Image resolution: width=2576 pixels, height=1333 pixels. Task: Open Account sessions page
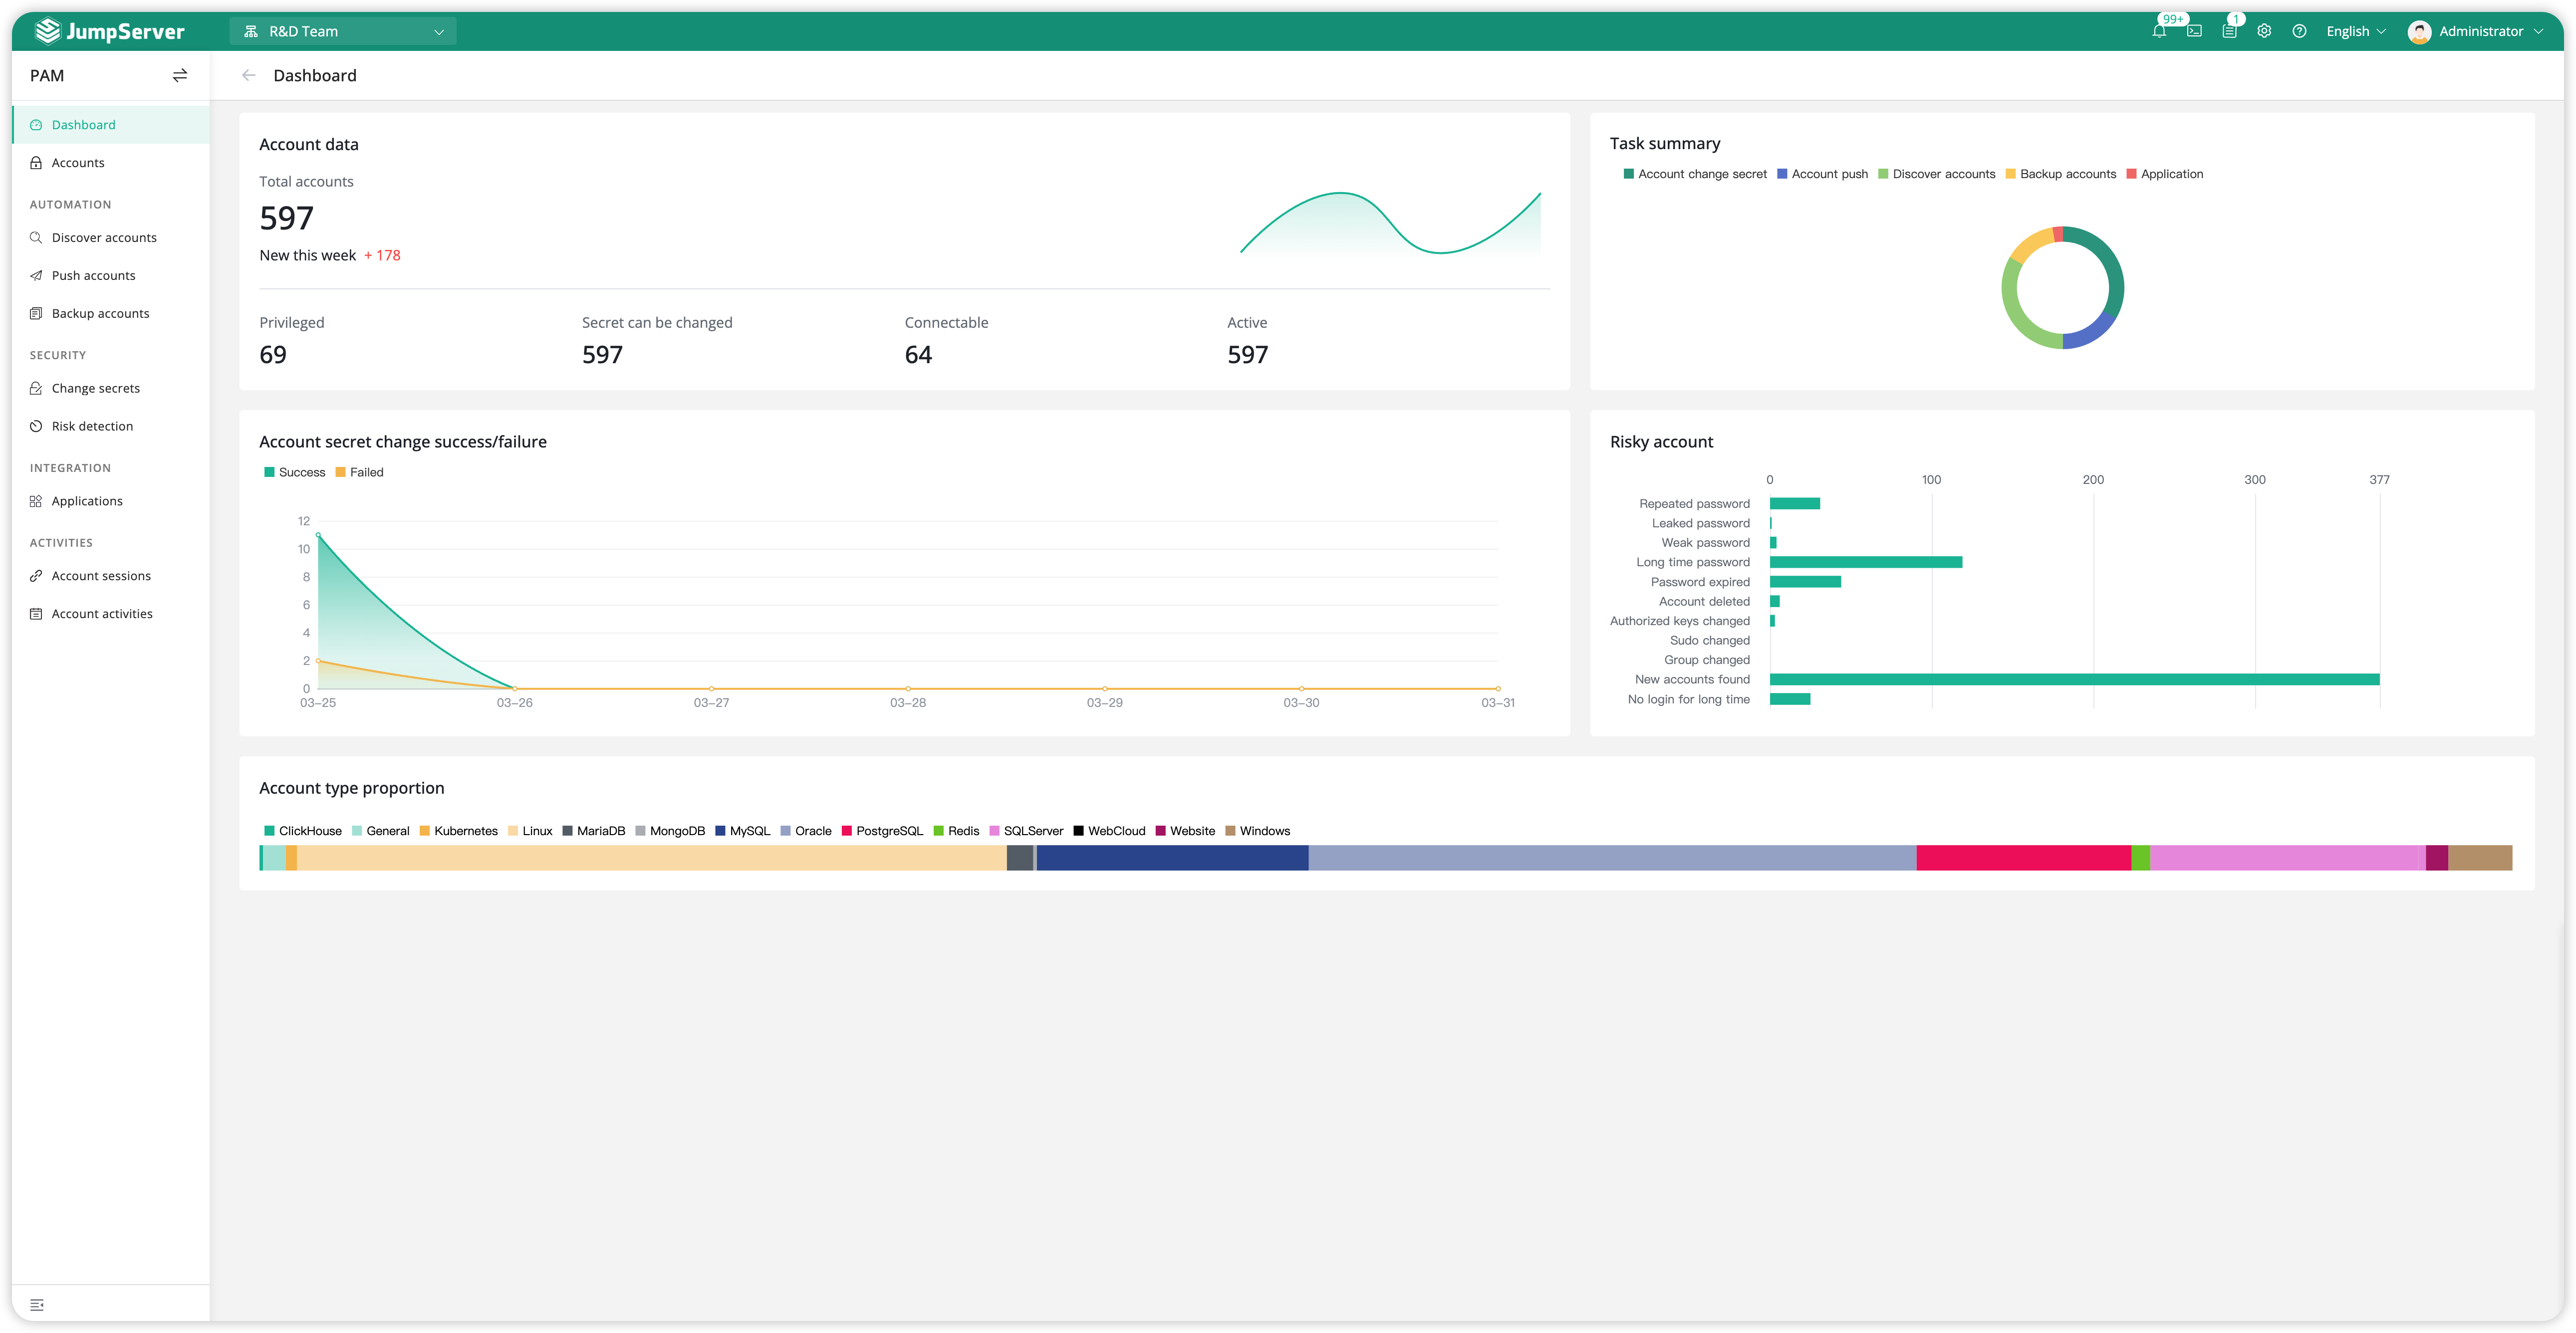101,576
